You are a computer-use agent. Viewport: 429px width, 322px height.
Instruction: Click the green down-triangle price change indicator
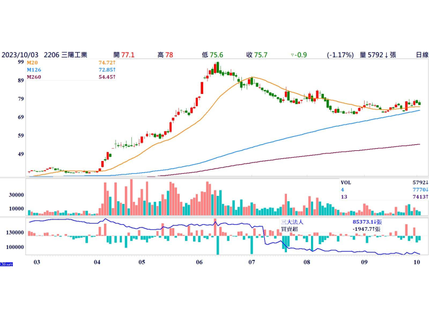292,55
